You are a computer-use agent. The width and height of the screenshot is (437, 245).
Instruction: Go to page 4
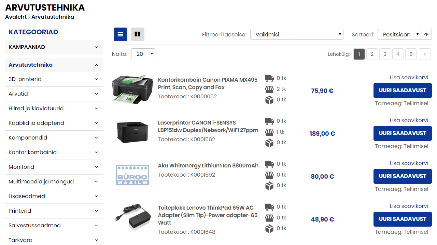click(x=398, y=54)
